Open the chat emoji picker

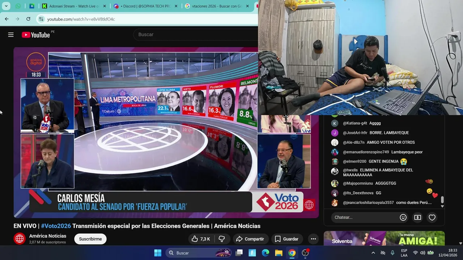pos(403,217)
